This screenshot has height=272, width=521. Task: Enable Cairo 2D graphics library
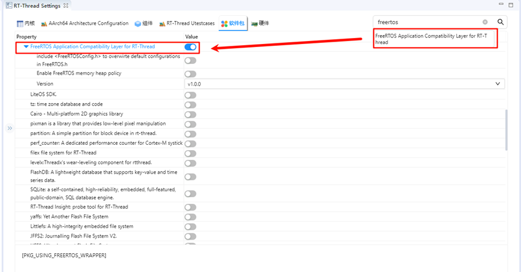point(190,115)
